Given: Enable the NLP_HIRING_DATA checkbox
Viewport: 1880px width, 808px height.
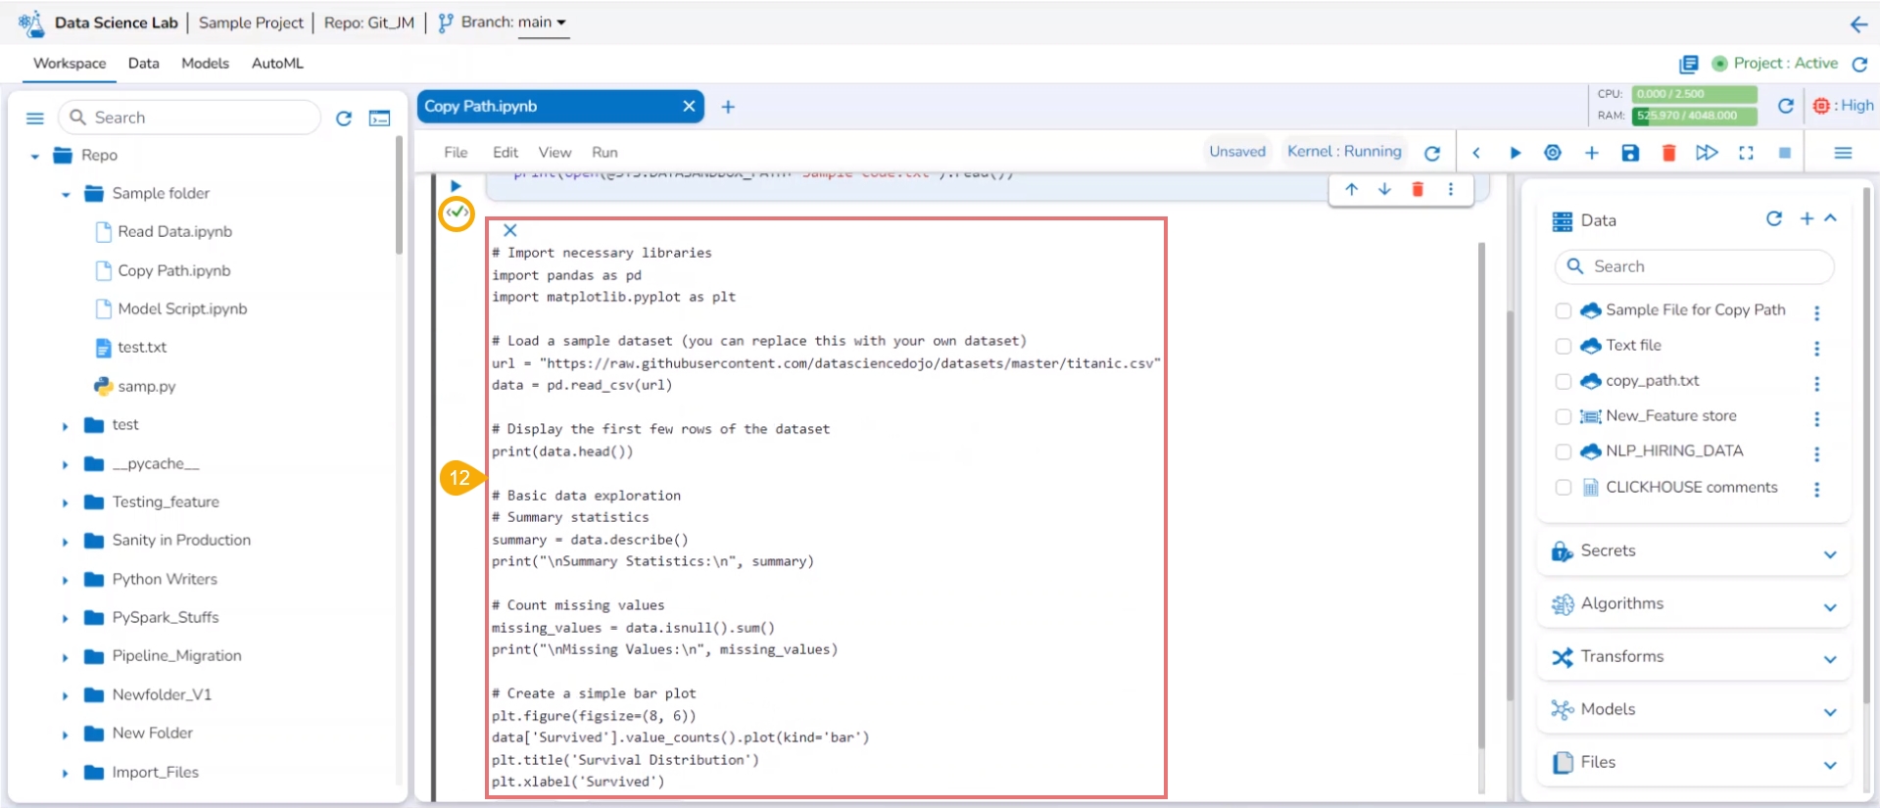Looking at the screenshot, I should (1564, 452).
